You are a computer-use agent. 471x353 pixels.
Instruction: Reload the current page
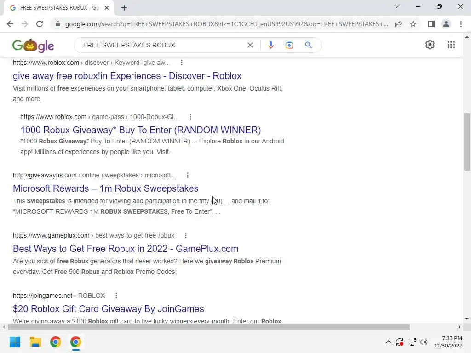[x=40, y=24]
